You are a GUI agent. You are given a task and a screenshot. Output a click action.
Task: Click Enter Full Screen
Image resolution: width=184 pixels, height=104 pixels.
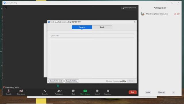tap(129, 8)
